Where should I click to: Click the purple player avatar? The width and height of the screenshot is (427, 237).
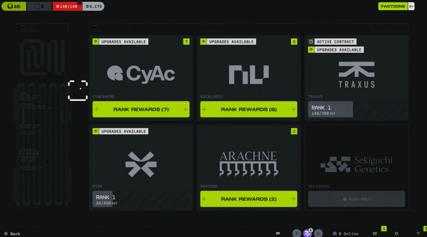point(307,233)
